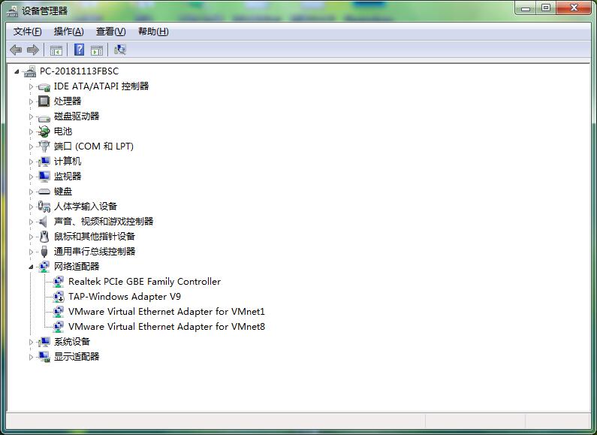Image resolution: width=597 pixels, height=435 pixels.
Task: Expand the 电池 node
Action: [31, 131]
